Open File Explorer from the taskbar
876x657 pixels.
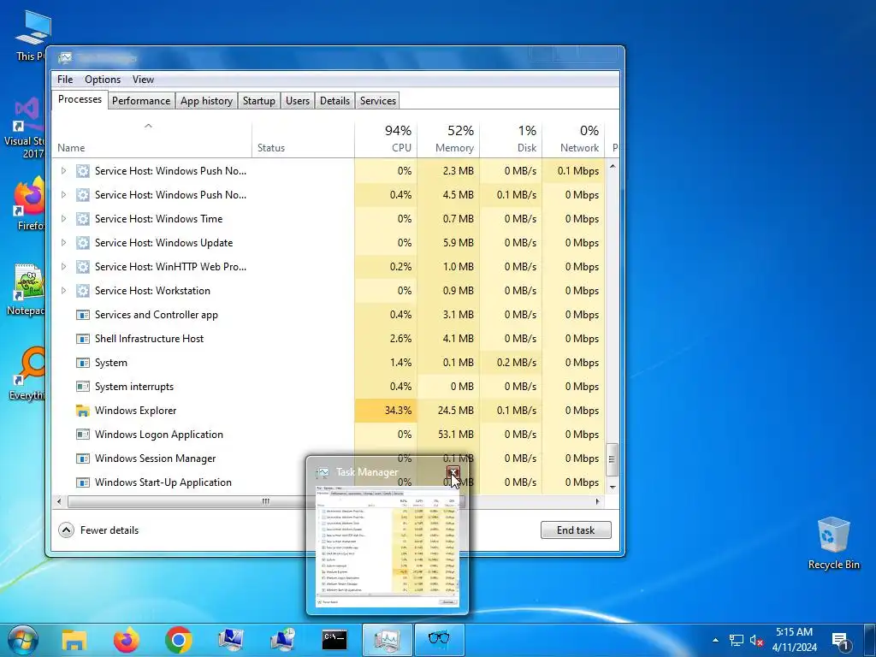click(74, 640)
